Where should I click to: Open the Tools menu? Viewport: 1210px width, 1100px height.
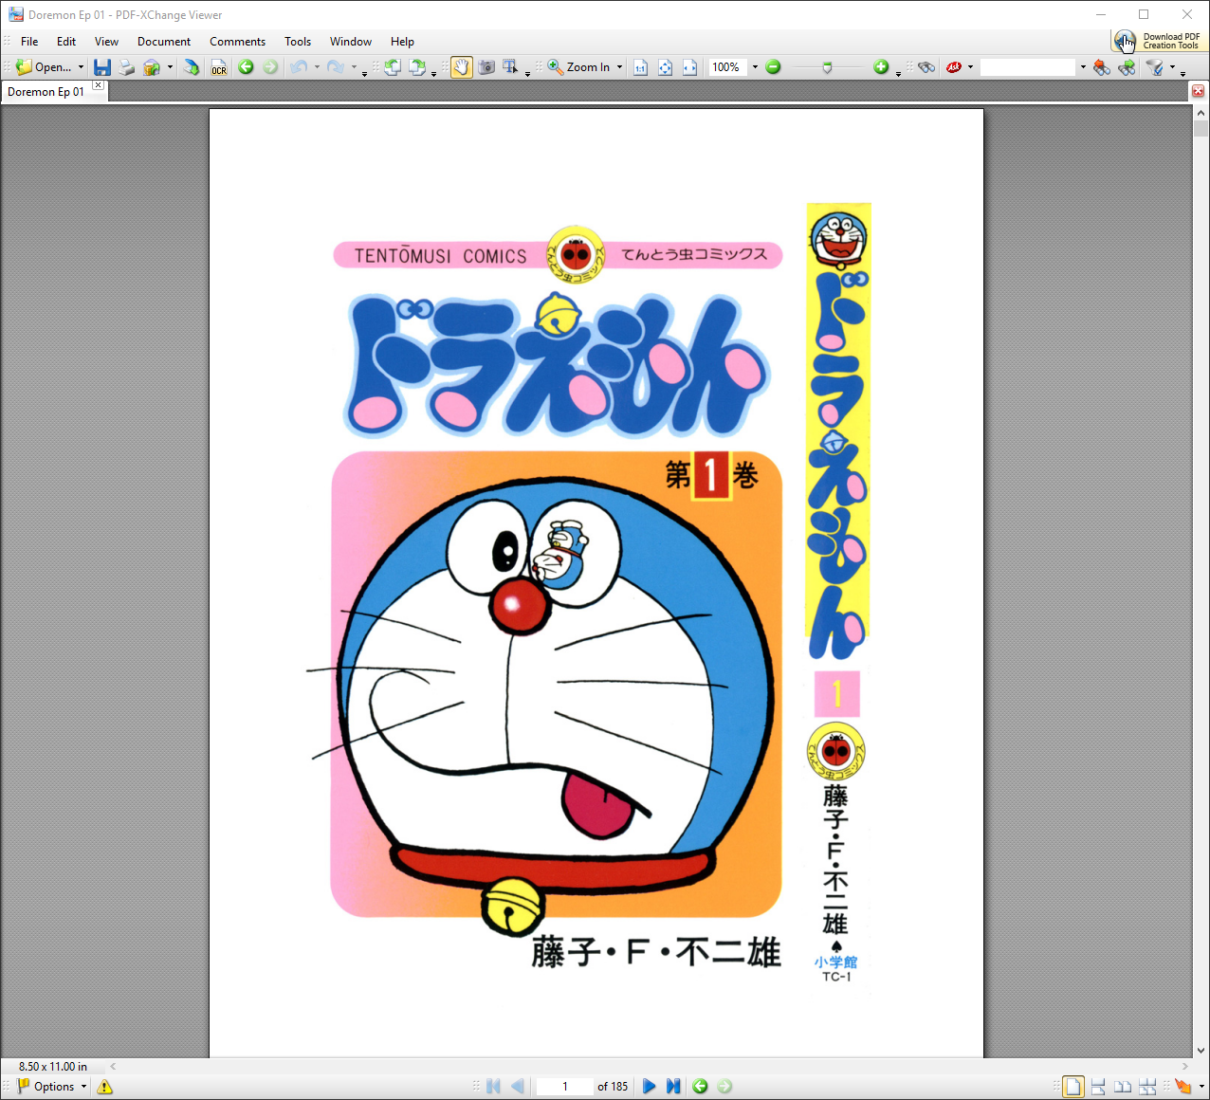298,42
